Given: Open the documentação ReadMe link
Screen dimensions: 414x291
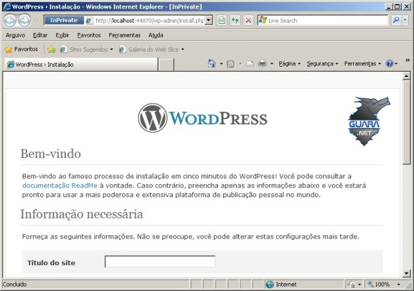Looking at the screenshot, I should [x=60, y=186].
